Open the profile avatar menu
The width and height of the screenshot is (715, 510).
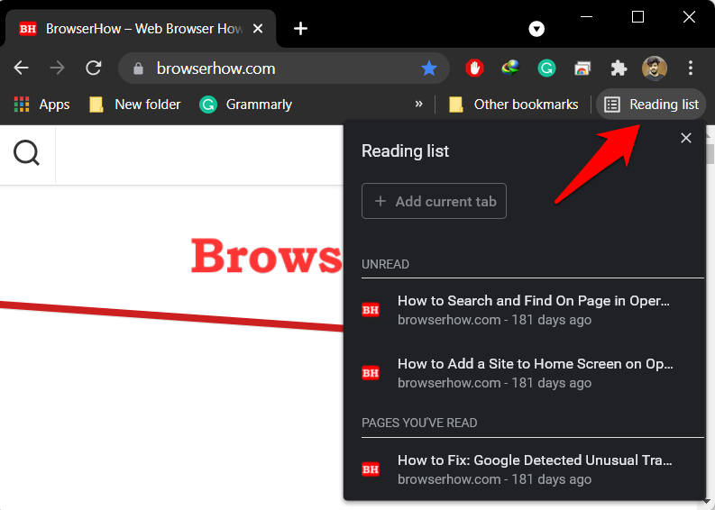655,68
